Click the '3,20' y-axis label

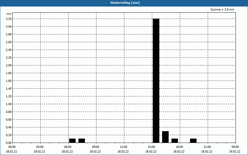[x=9, y=19]
